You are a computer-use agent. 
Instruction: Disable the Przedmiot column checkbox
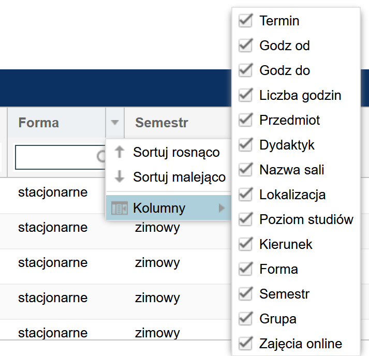tap(245, 120)
